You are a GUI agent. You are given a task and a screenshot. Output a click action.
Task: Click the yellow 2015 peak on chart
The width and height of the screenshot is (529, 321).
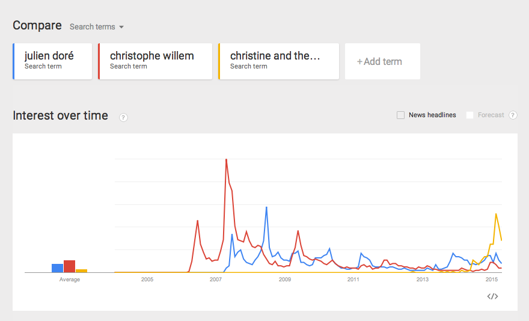tap(496, 214)
